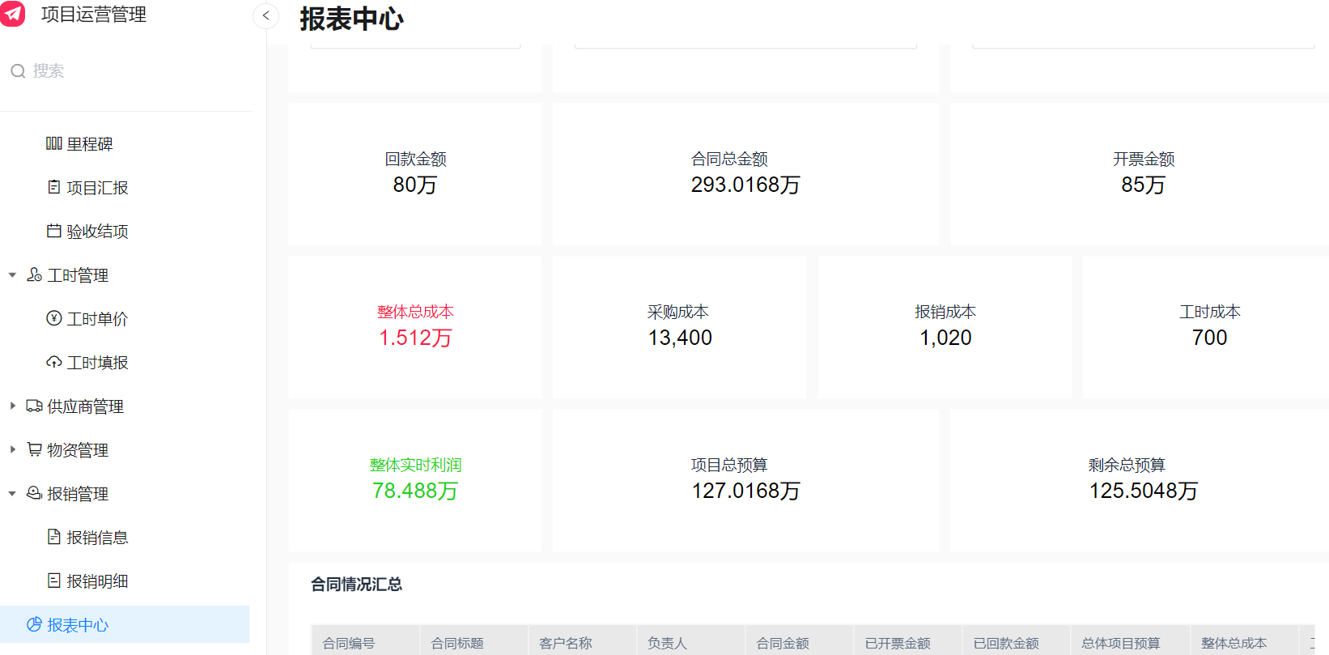Click the 回款金额 80万 card
This screenshot has width=1329, height=655.
tap(415, 173)
